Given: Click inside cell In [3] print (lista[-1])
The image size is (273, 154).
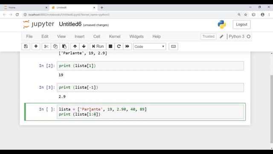Looking at the screenshot, I should click(x=150, y=87).
